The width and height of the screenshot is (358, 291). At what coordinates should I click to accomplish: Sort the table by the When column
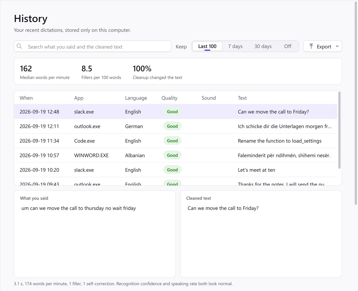tap(26, 98)
